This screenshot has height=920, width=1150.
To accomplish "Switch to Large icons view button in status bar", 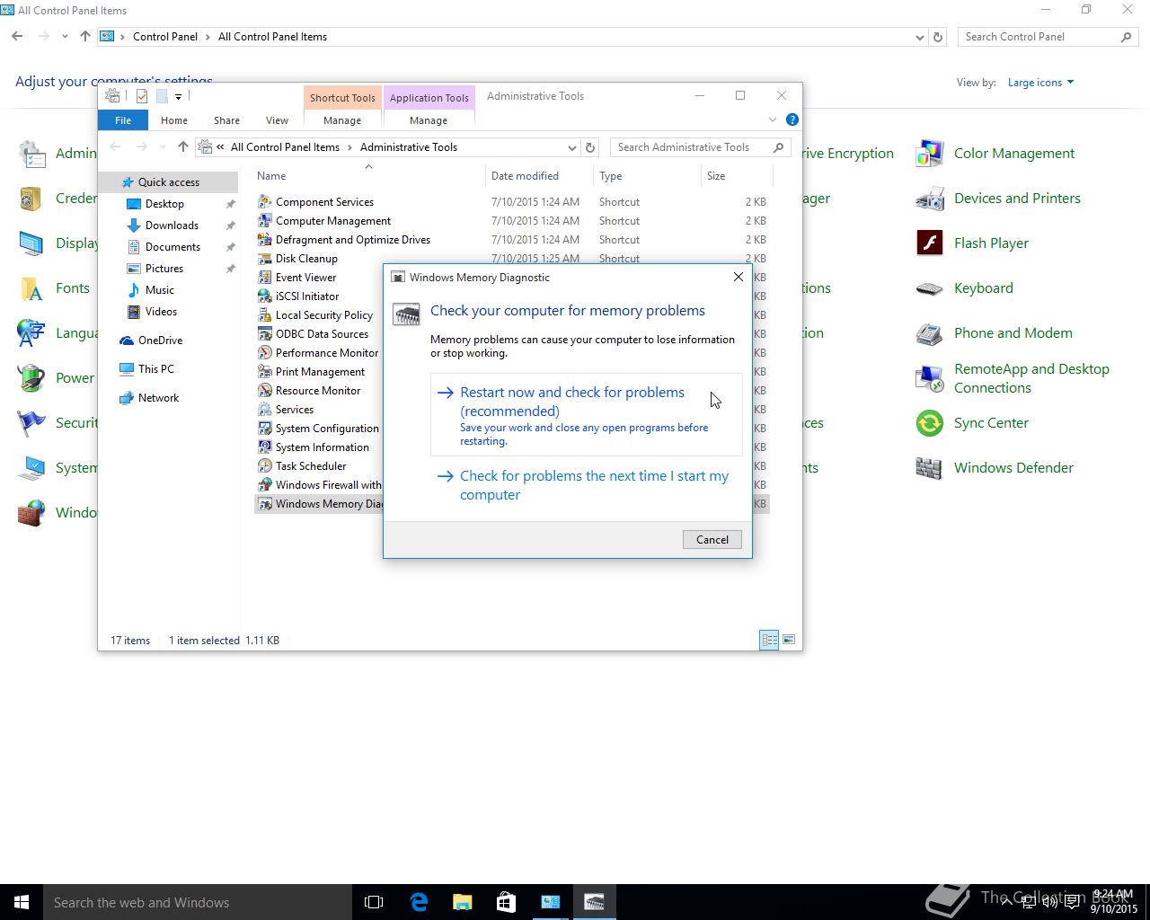I will click(789, 640).
